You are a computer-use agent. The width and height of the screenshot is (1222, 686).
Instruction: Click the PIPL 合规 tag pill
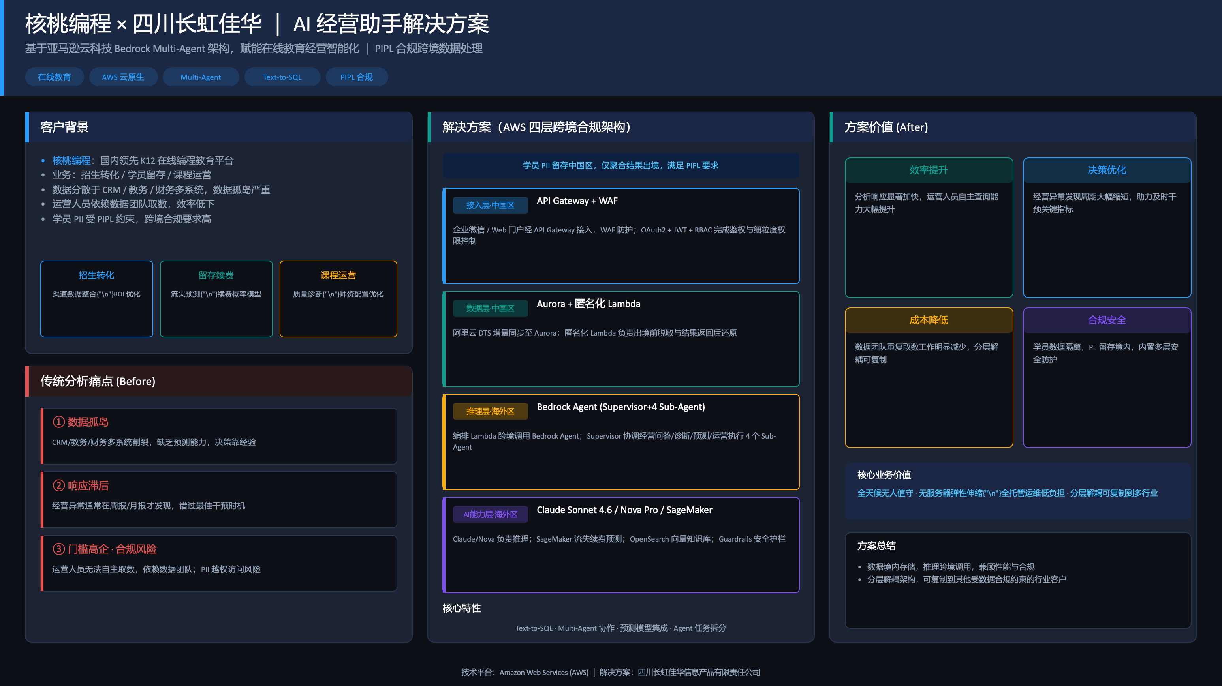357,77
